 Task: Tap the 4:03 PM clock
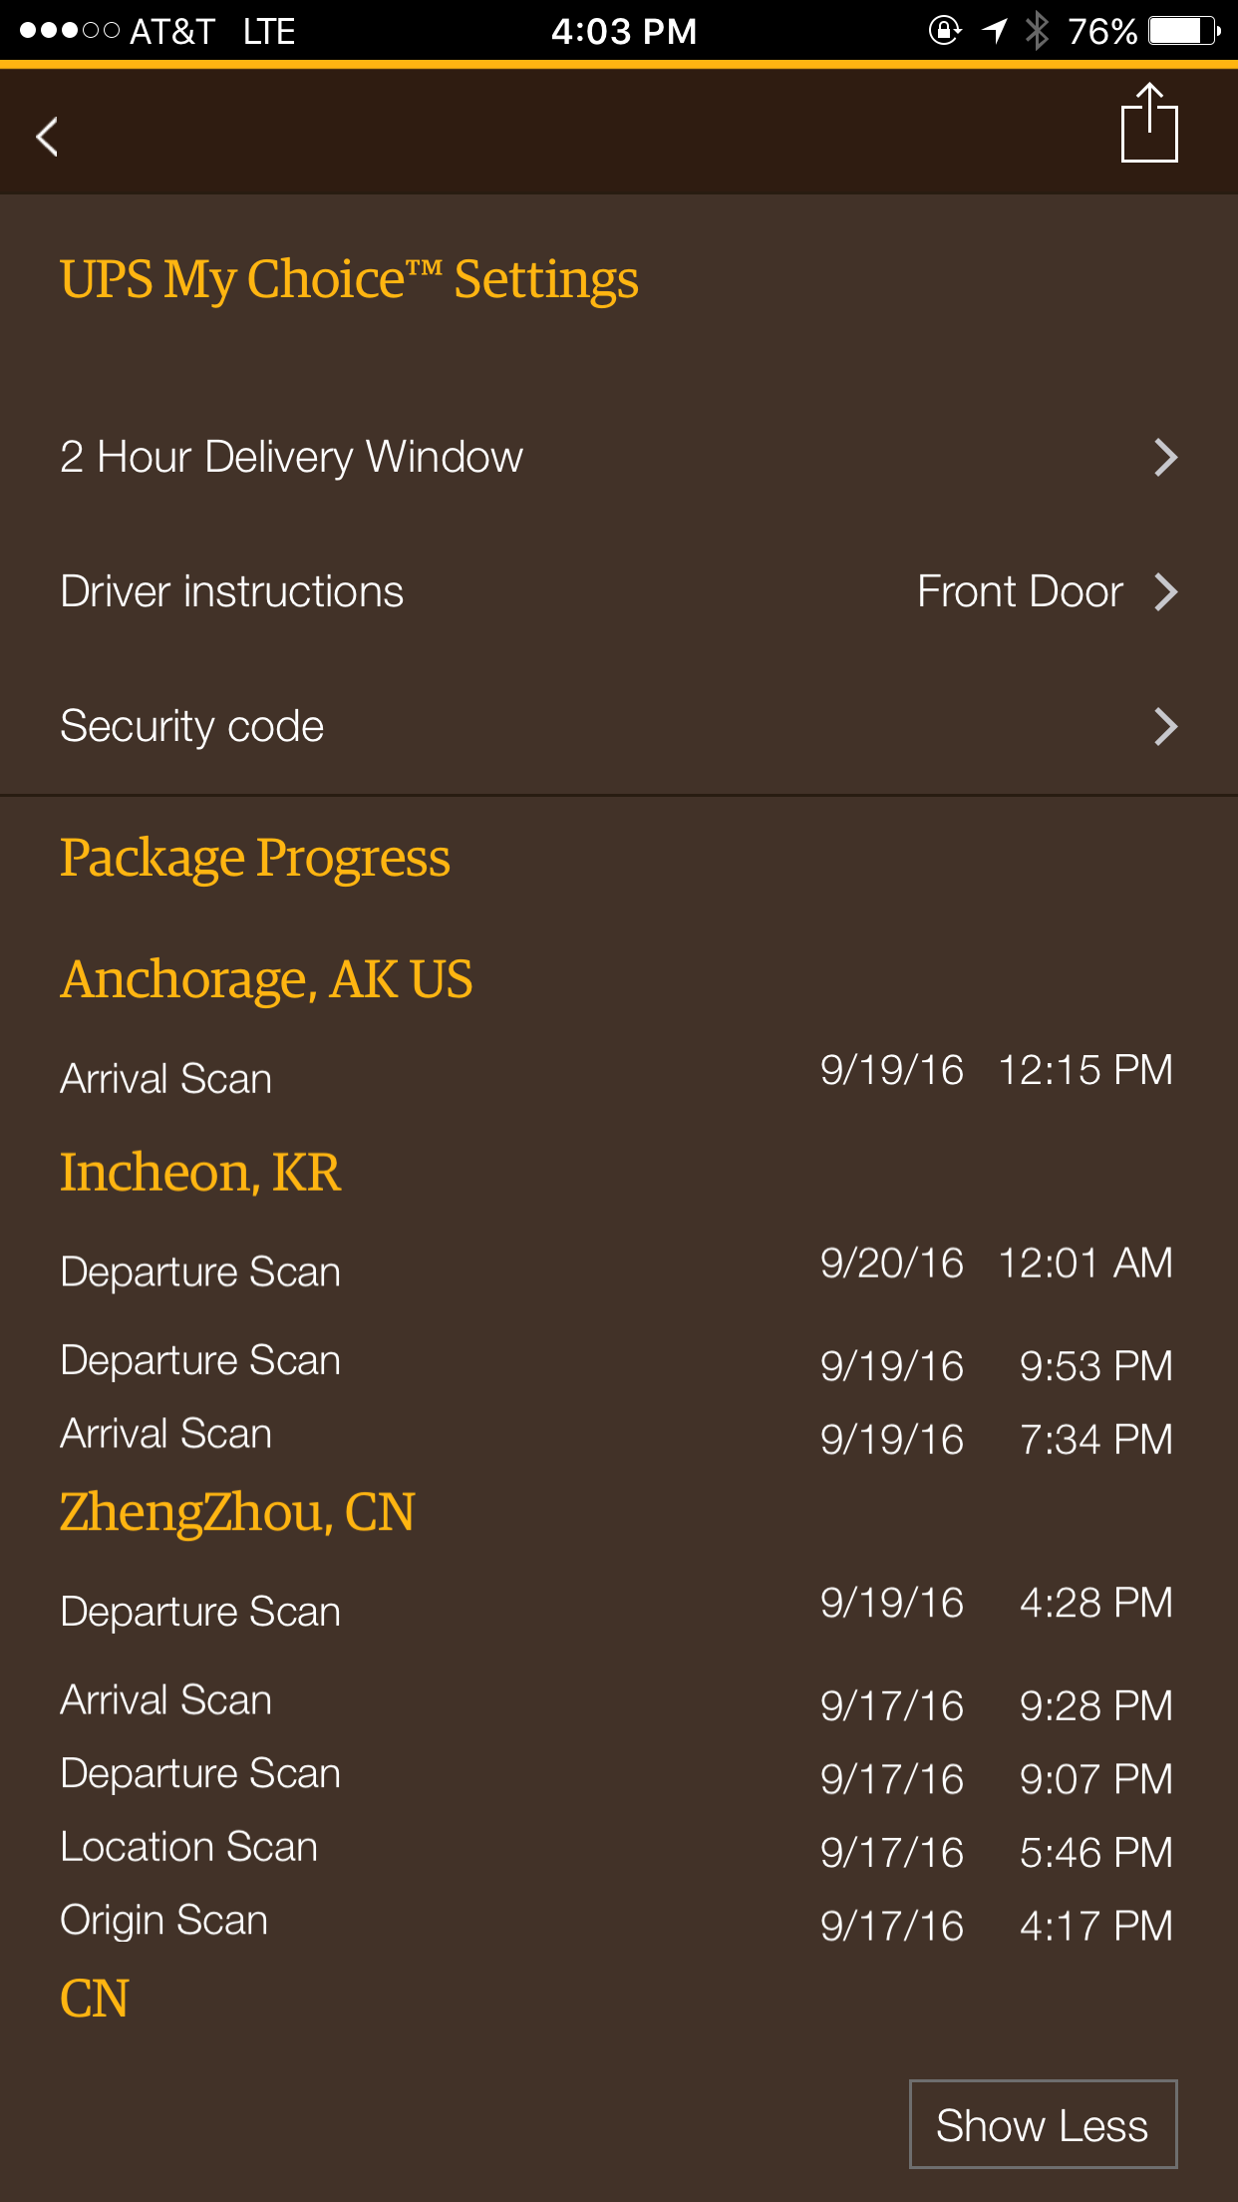click(x=624, y=31)
